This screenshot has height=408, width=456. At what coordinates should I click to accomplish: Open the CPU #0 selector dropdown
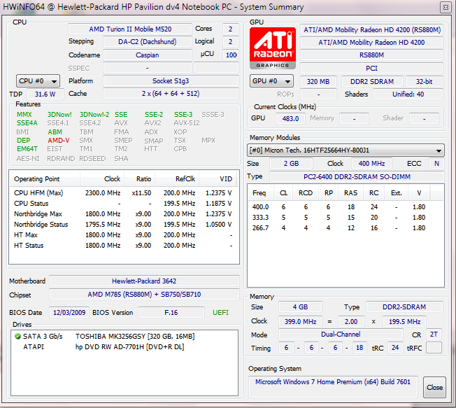coord(38,81)
